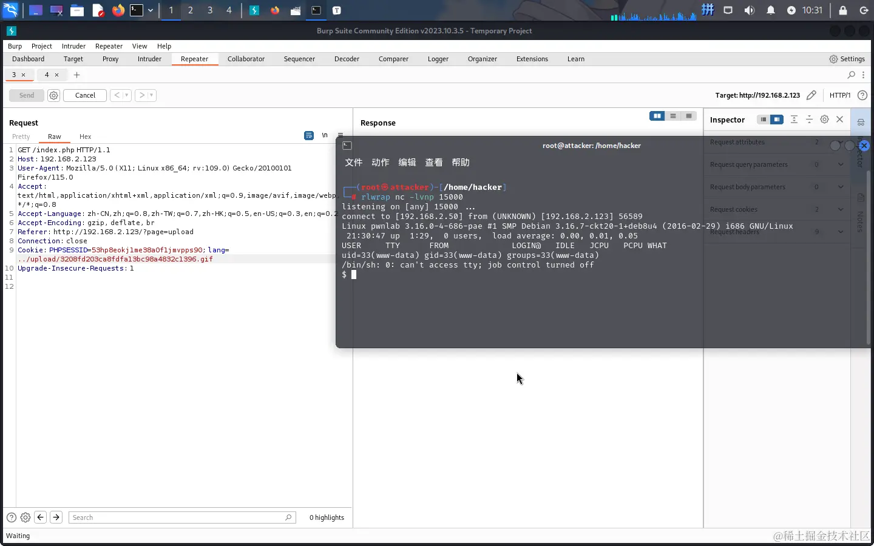Open the log out icon in panel
This screenshot has height=546, width=874.
click(x=864, y=10)
